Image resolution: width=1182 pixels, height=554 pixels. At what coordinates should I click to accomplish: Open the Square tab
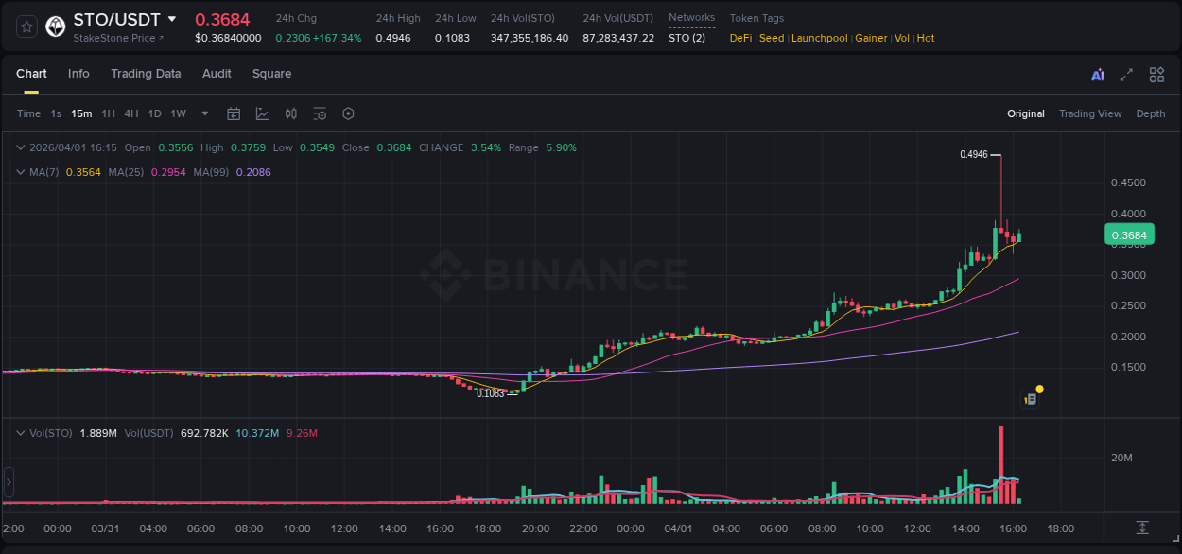(271, 74)
